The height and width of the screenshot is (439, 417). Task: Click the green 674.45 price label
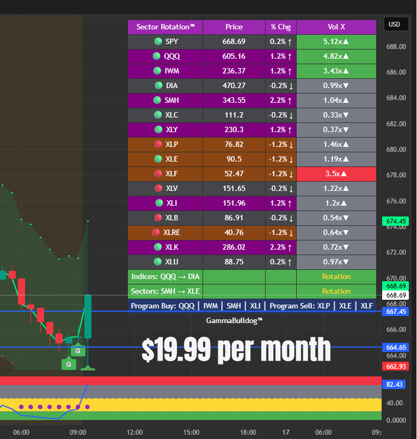pos(395,221)
